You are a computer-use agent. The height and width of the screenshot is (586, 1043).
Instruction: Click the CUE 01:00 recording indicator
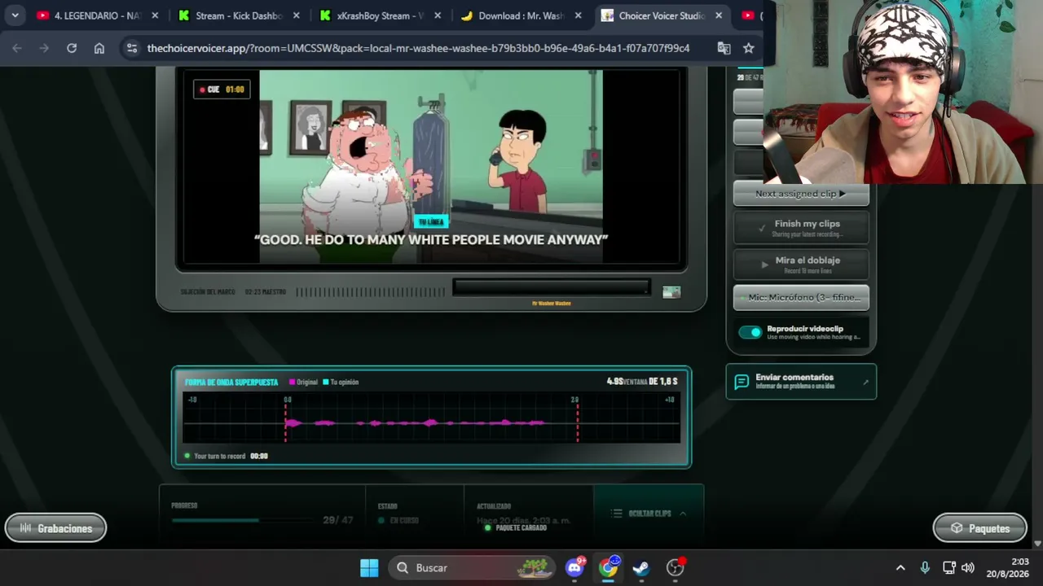(222, 90)
